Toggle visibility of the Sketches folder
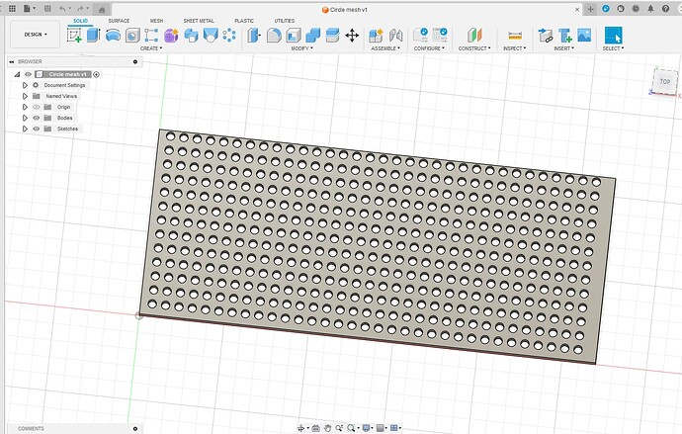Screen dimensions: 682x434 click(37, 129)
